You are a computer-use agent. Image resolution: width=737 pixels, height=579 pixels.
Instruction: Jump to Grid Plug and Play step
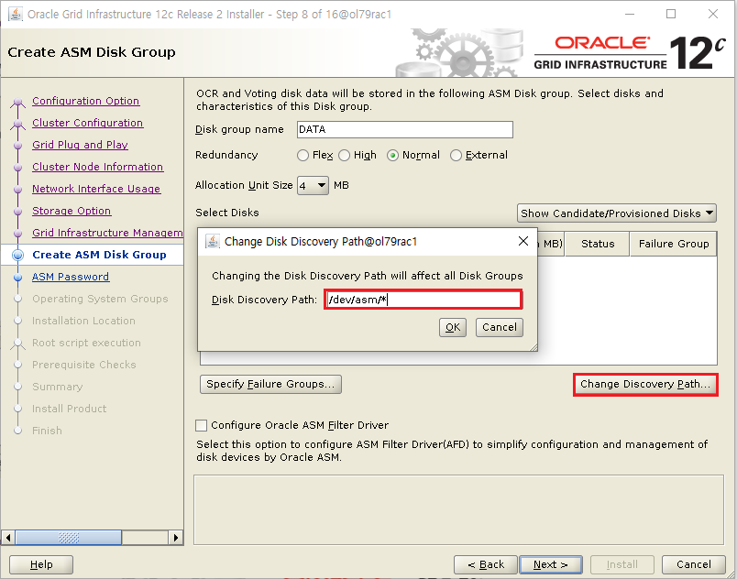point(80,145)
